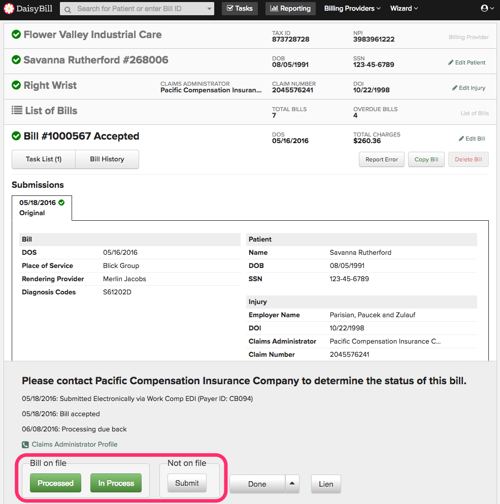Click the List of Bills link on right
Screen dimensions: 500x504
(x=475, y=113)
